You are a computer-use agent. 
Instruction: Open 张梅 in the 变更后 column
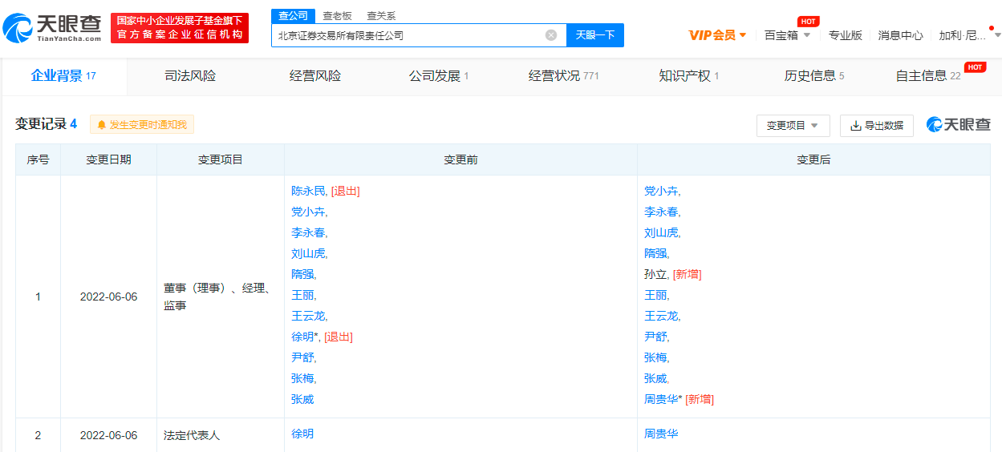click(655, 357)
